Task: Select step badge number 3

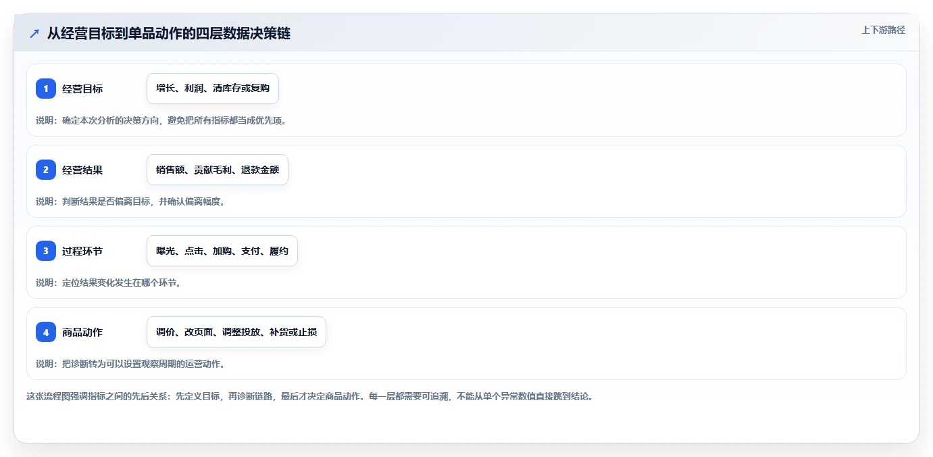Action: (46, 251)
